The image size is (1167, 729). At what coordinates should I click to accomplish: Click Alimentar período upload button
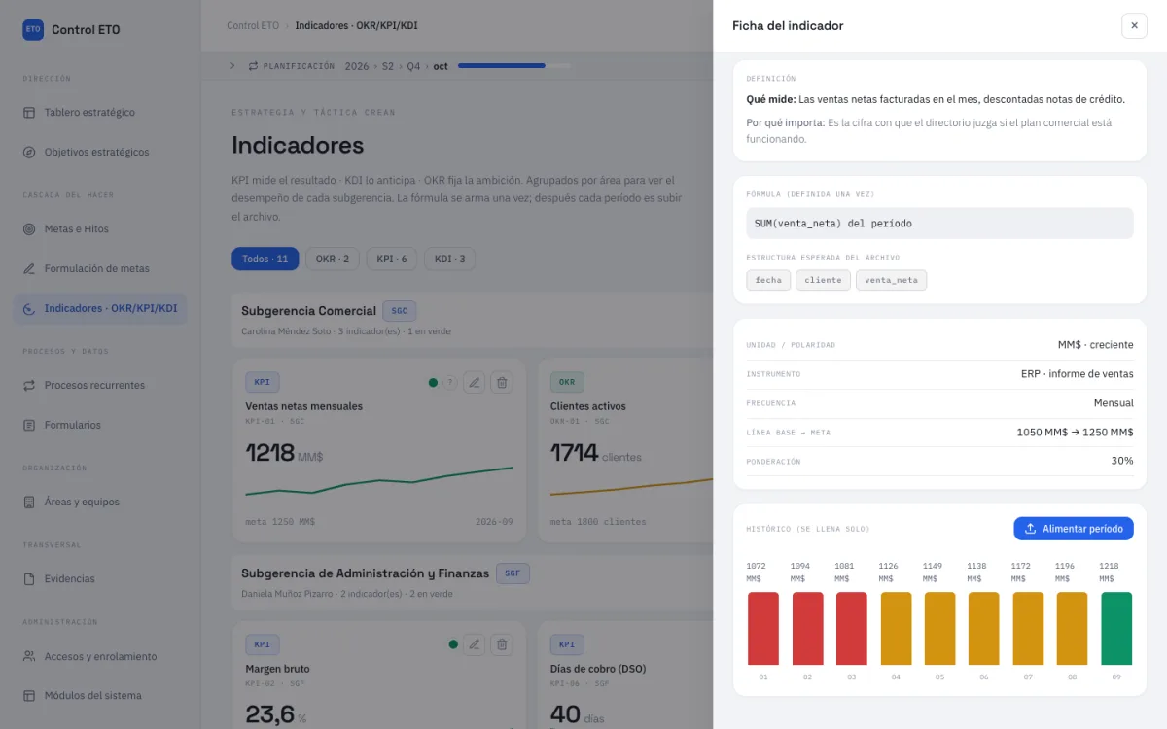click(x=1074, y=529)
